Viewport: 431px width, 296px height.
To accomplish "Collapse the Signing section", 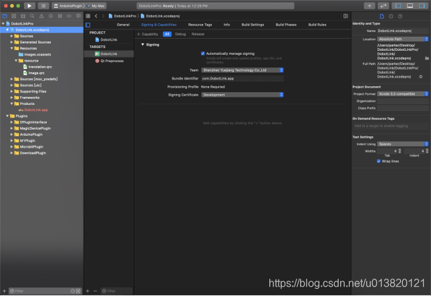I will [x=142, y=45].
